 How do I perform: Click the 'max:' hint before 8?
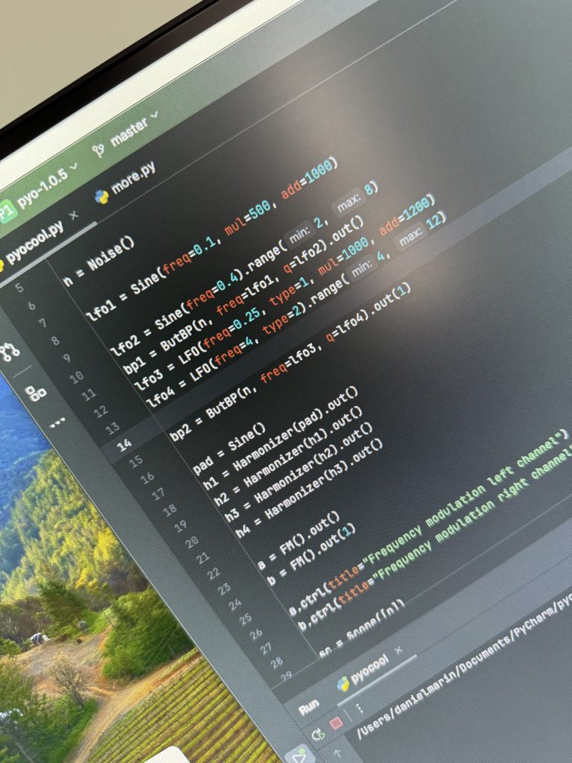(x=350, y=202)
